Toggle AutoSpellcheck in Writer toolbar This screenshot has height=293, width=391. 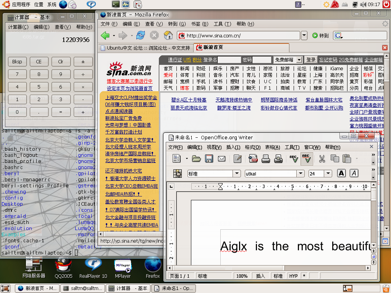(306, 158)
